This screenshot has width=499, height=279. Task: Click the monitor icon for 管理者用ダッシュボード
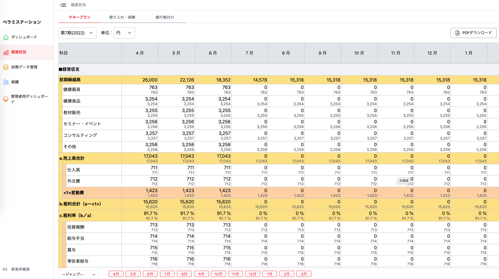(6, 99)
